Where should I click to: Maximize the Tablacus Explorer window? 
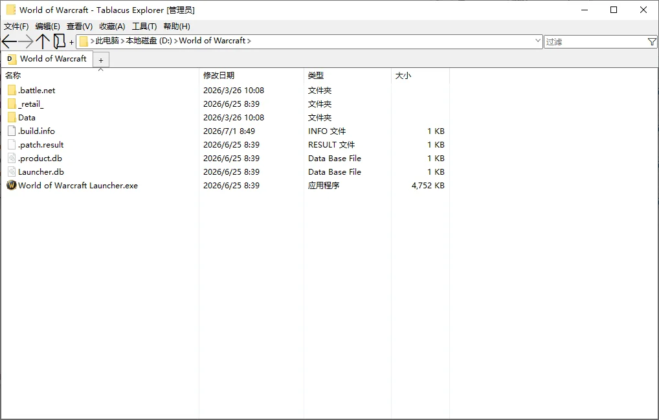click(614, 10)
